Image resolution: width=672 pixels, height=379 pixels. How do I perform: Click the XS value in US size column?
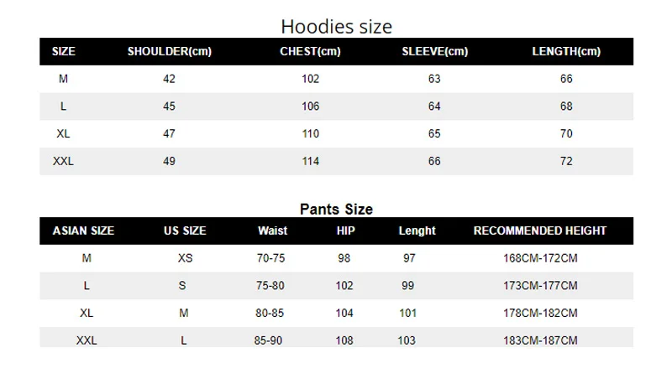pyautogui.click(x=185, y=258)
